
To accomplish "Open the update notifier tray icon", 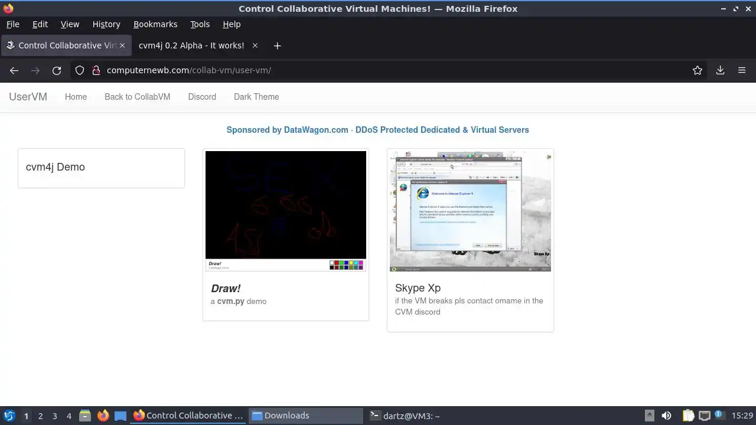I will coord(720,416).
